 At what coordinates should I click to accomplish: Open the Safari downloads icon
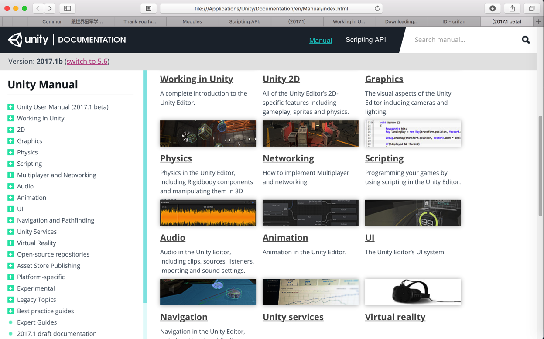(493, 8)
